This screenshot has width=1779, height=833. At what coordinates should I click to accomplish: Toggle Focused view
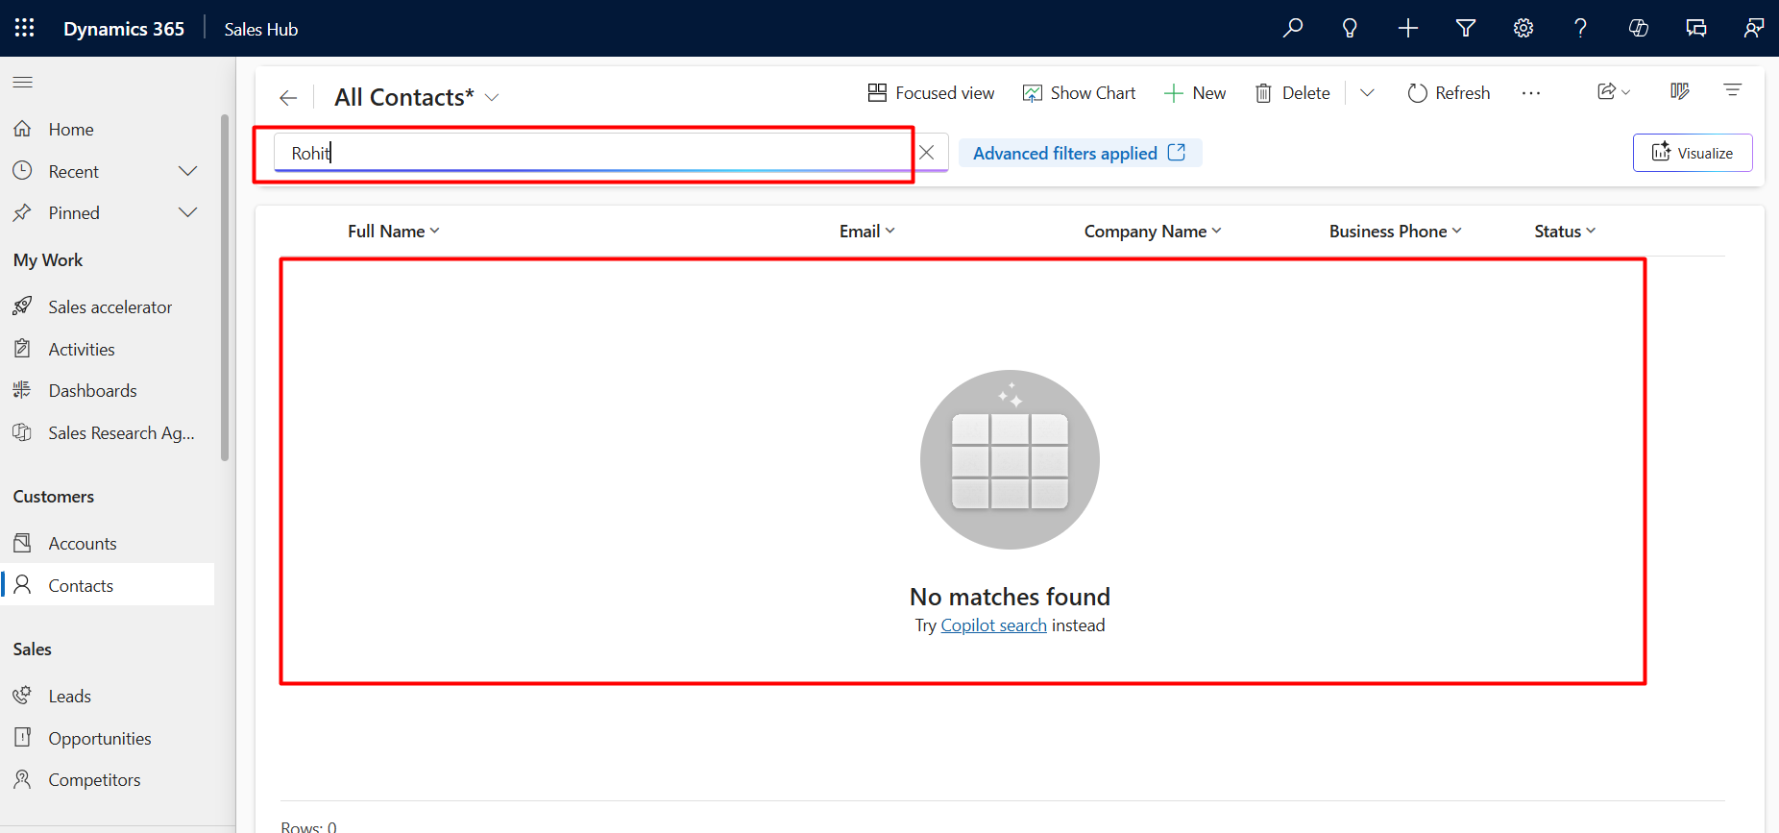pyautogui.click(x=931, y=93)
